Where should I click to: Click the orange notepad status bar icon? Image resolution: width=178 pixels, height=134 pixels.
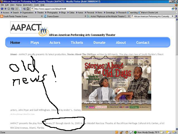(x=117, y=132)
